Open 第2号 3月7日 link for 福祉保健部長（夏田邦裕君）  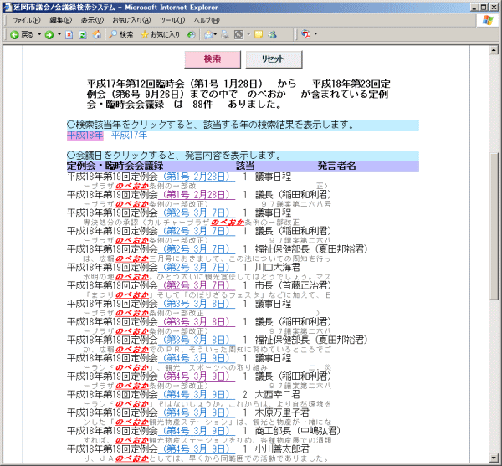pyautogui.click(x=197, y=249)
